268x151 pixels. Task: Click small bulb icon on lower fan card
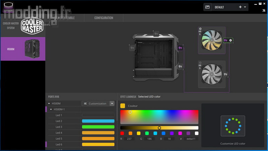(x=200, y=66)
